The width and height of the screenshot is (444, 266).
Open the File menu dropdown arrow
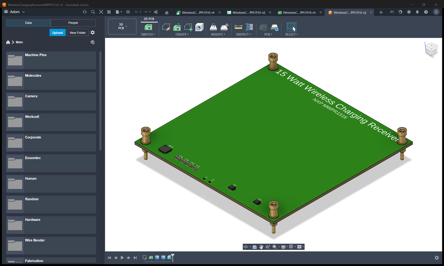(121, 12)
